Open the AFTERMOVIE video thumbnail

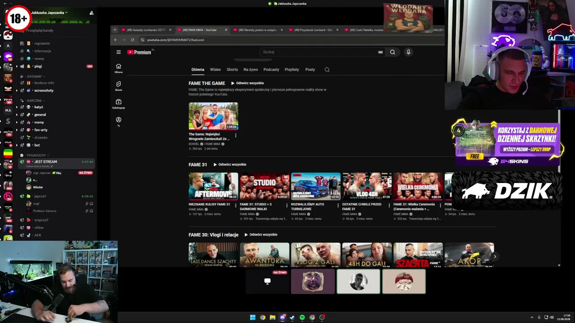click(213, 186)
